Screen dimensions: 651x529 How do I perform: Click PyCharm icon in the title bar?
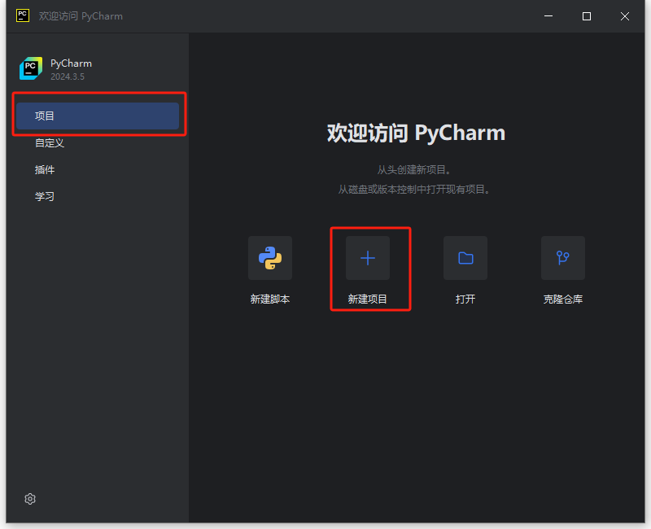coord(23,15)
